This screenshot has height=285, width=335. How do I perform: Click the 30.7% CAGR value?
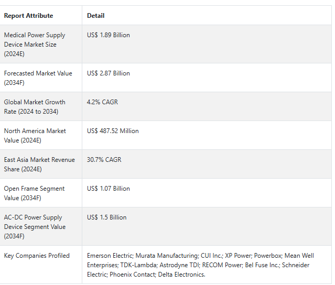(x=104, y=160)
